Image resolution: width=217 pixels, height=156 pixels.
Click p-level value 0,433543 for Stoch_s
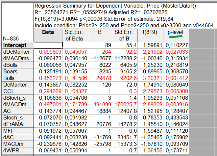(176, 117)
